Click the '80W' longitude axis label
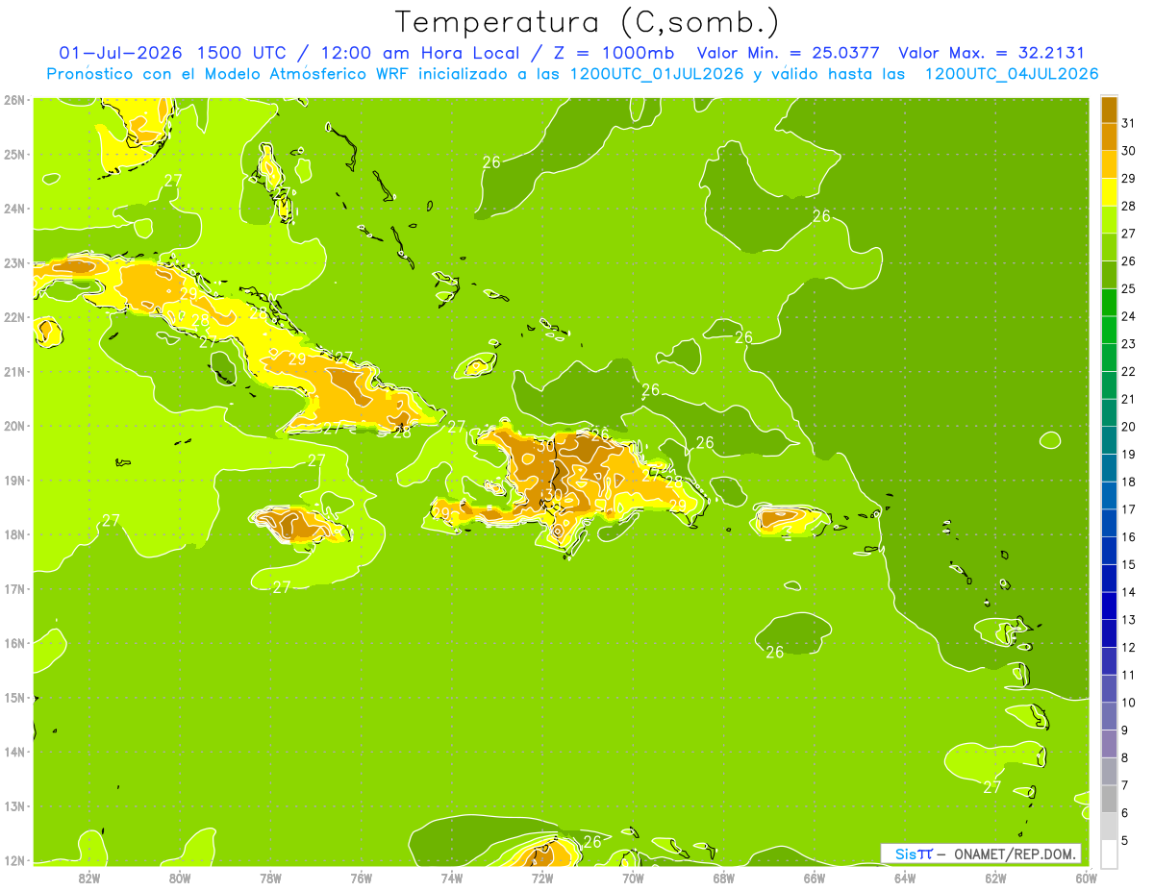The image size is (1154, 891). tap(180, 878)
